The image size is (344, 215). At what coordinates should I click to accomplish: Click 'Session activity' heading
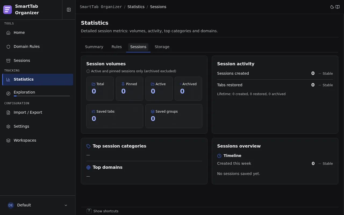pos(236,64)
